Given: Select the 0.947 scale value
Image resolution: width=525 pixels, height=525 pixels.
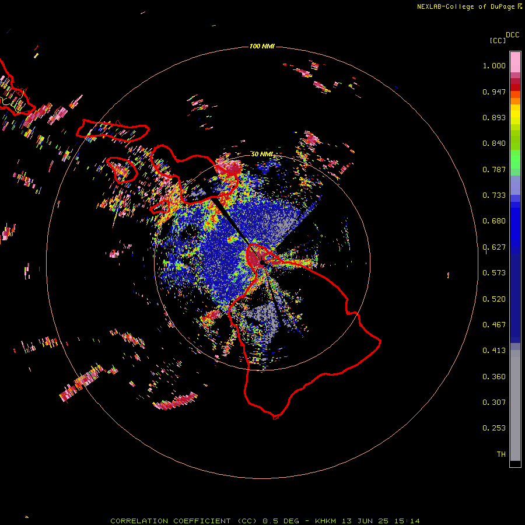Looking at the screenshot, I should tap(494, 92).
